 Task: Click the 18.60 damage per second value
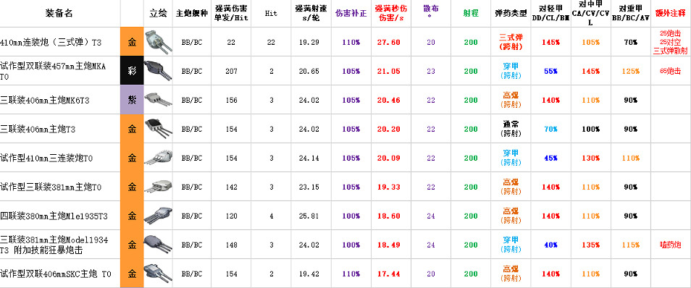pyautogui.click(x=389, y=216)
